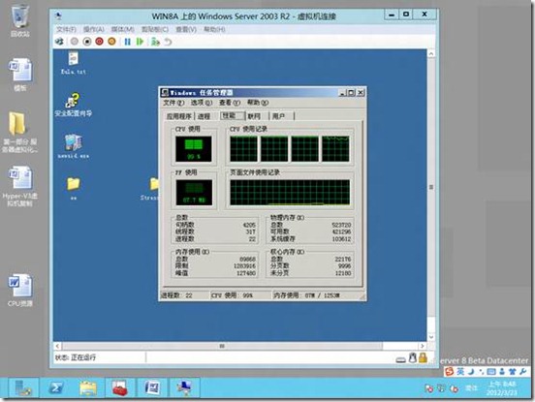
Task: Open Server Manager from the taskbar
Action: (23, 388)
